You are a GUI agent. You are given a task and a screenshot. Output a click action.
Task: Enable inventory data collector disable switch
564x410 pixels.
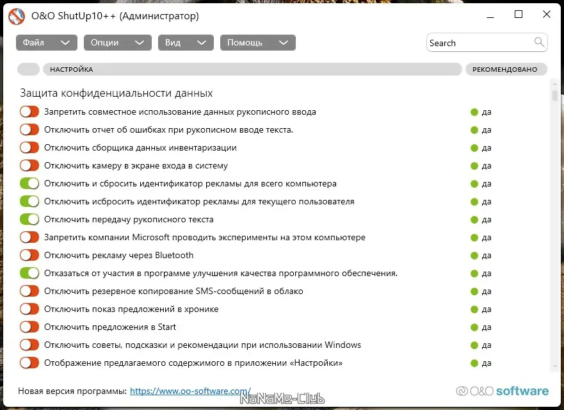(29, 147)
